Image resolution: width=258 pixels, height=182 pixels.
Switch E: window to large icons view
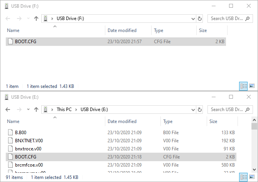(x=252, y=177)
